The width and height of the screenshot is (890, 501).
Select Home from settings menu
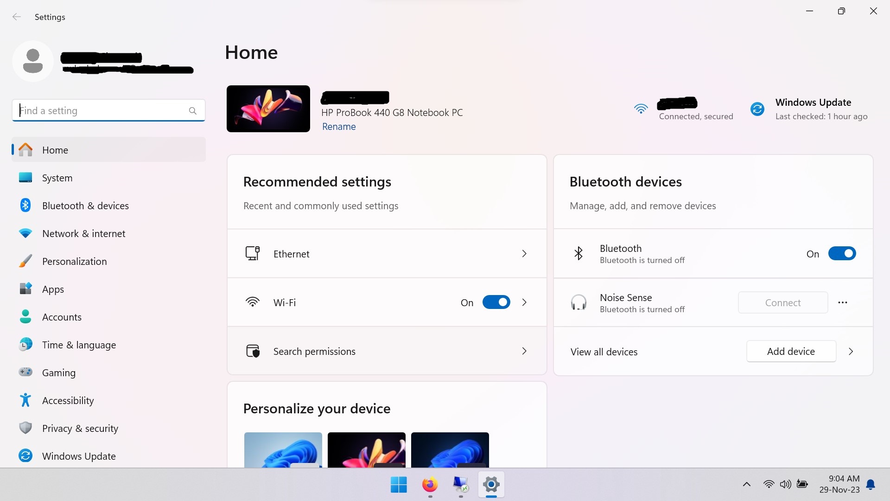pos(54,149)
